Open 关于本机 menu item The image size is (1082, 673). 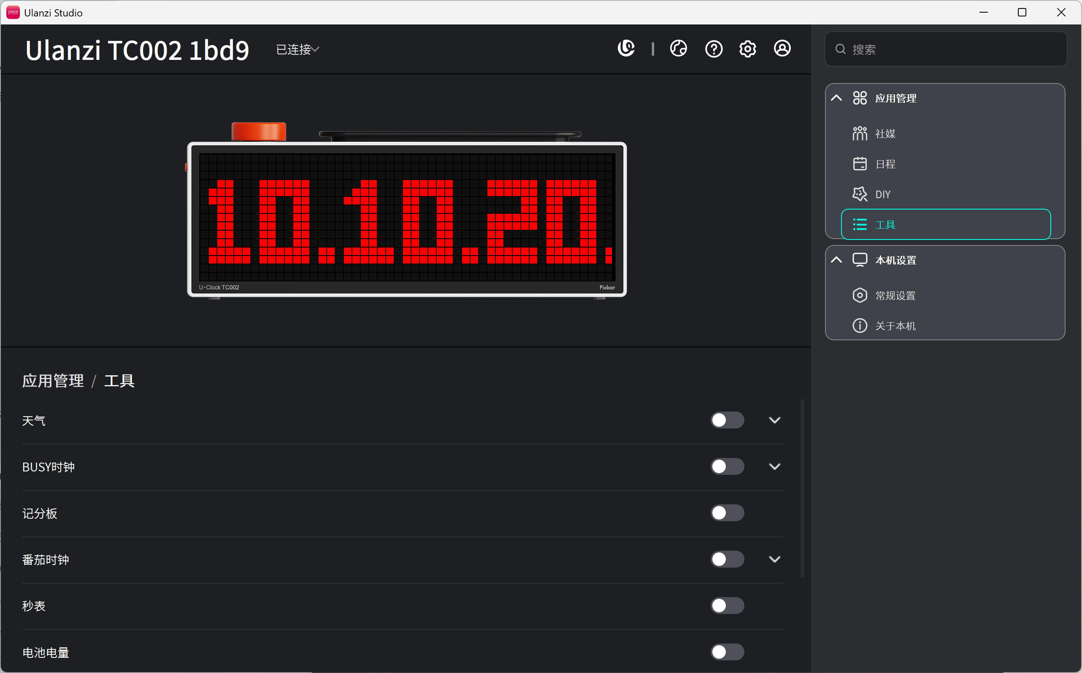[x=945, y=326]
